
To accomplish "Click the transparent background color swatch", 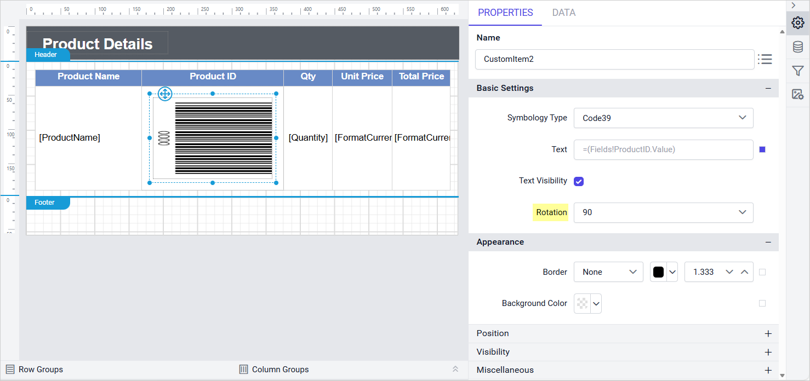I will (583, 303).
